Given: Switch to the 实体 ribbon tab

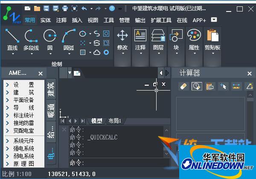Looking at the screenshot, I should pyautogui.click(x=46, y=20).
